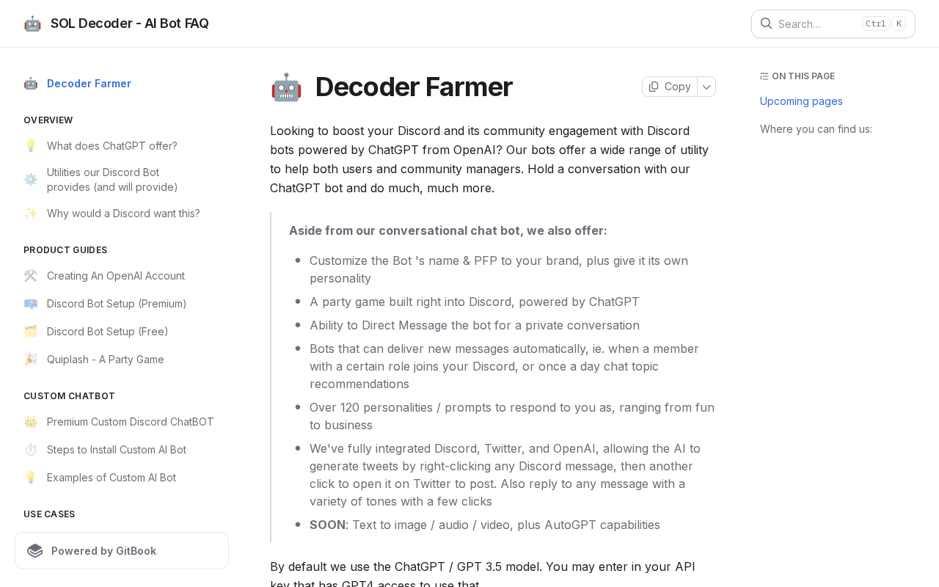Screen dimensions: 939x587
Task: Go to Why would a Discord want this?
Action: 123,214
